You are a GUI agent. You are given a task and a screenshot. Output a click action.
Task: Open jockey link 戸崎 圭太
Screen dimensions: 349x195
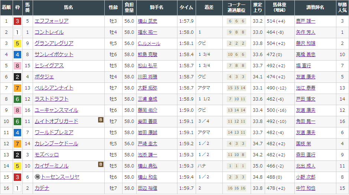pos(147,143)
